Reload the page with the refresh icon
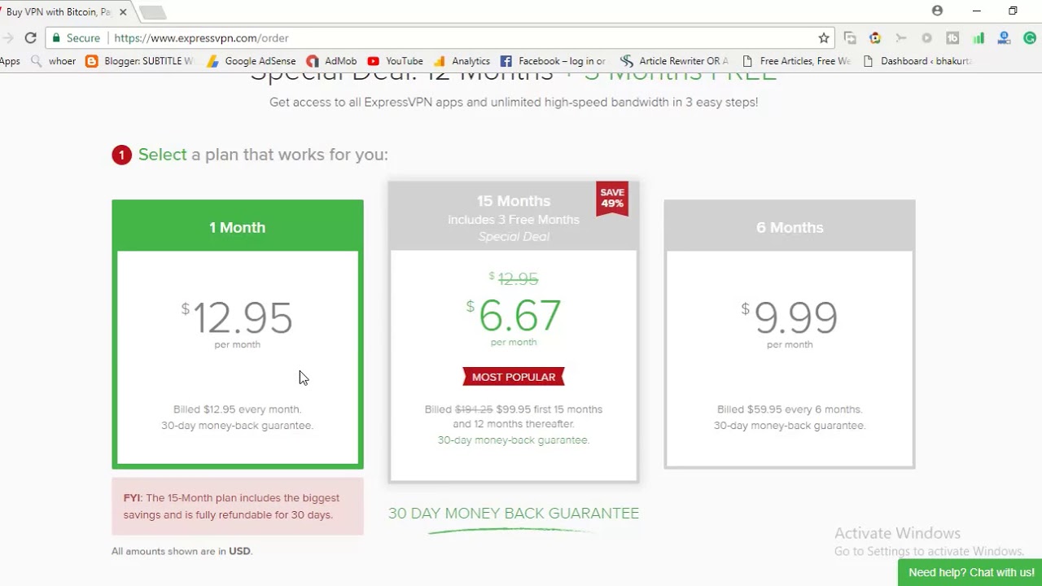 30,38
